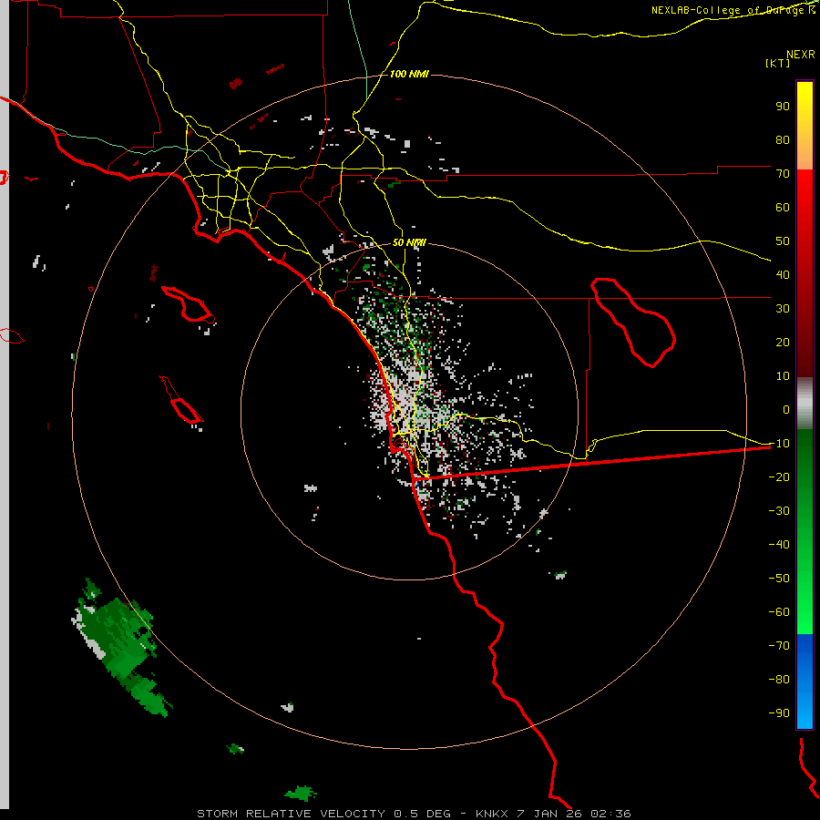Click the 20 value on the velocity scale
820x820 pixels.
[783, 342]
